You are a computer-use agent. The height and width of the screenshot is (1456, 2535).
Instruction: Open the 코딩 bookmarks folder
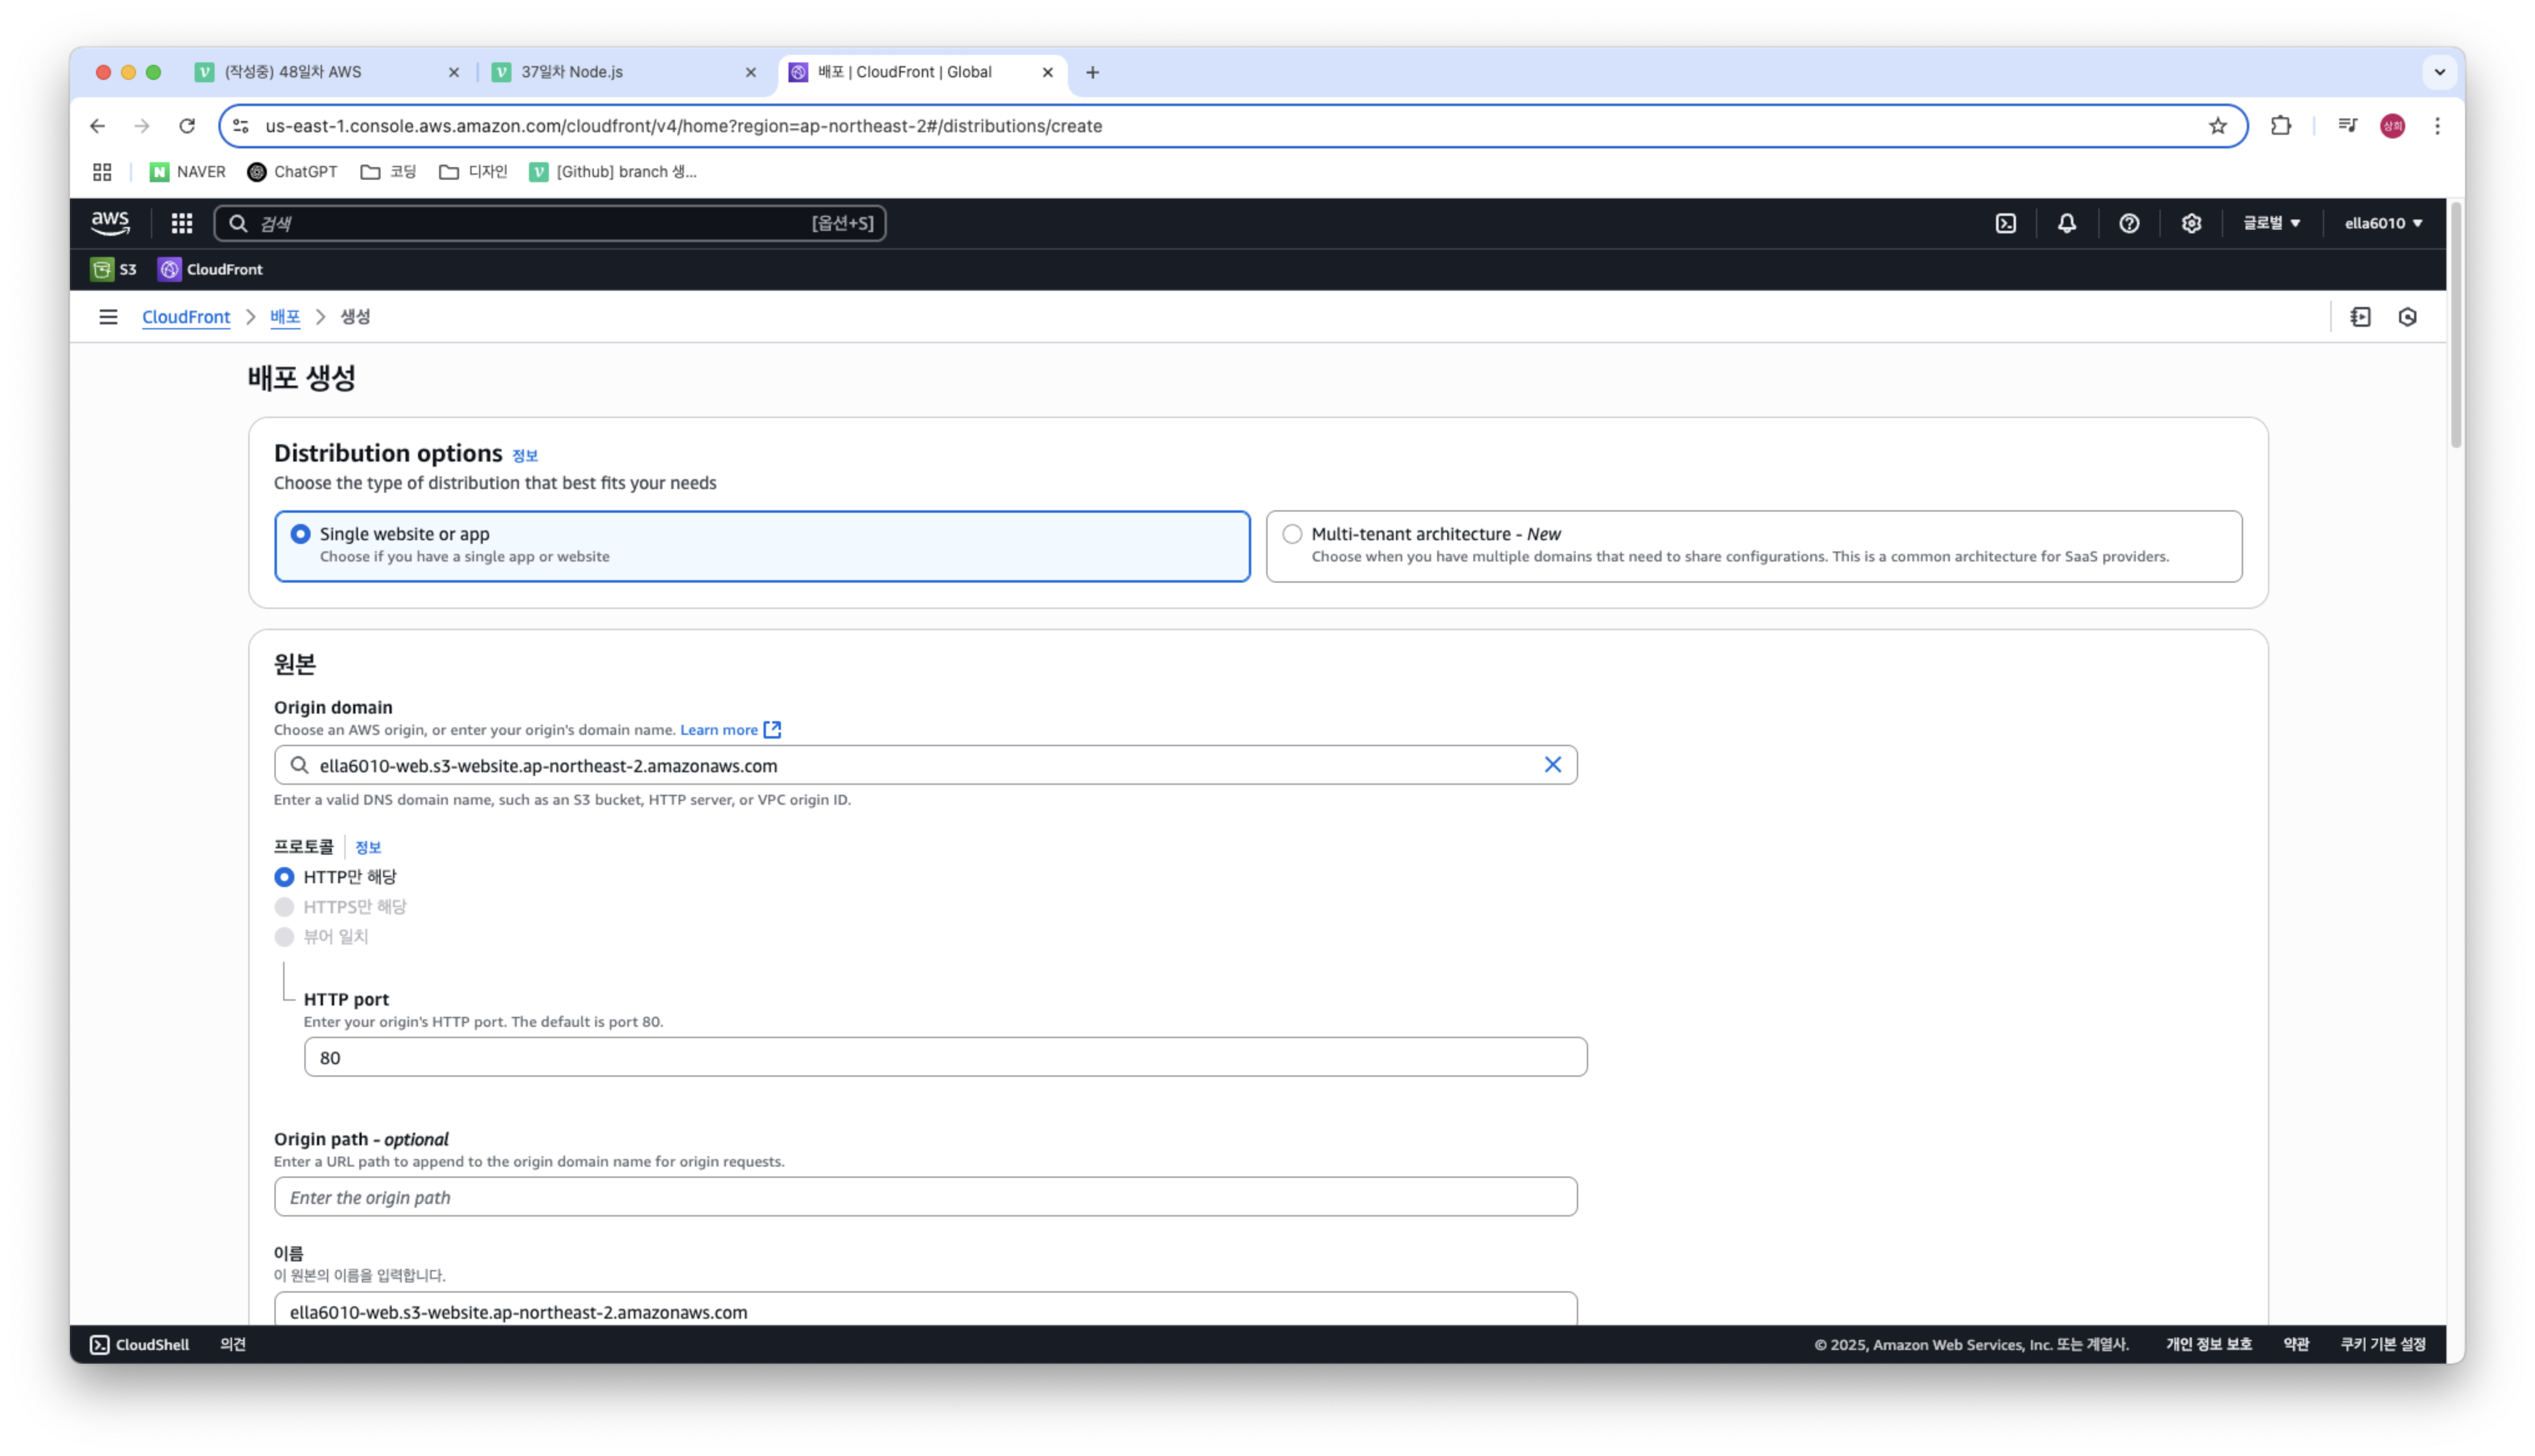coord(388,172)
